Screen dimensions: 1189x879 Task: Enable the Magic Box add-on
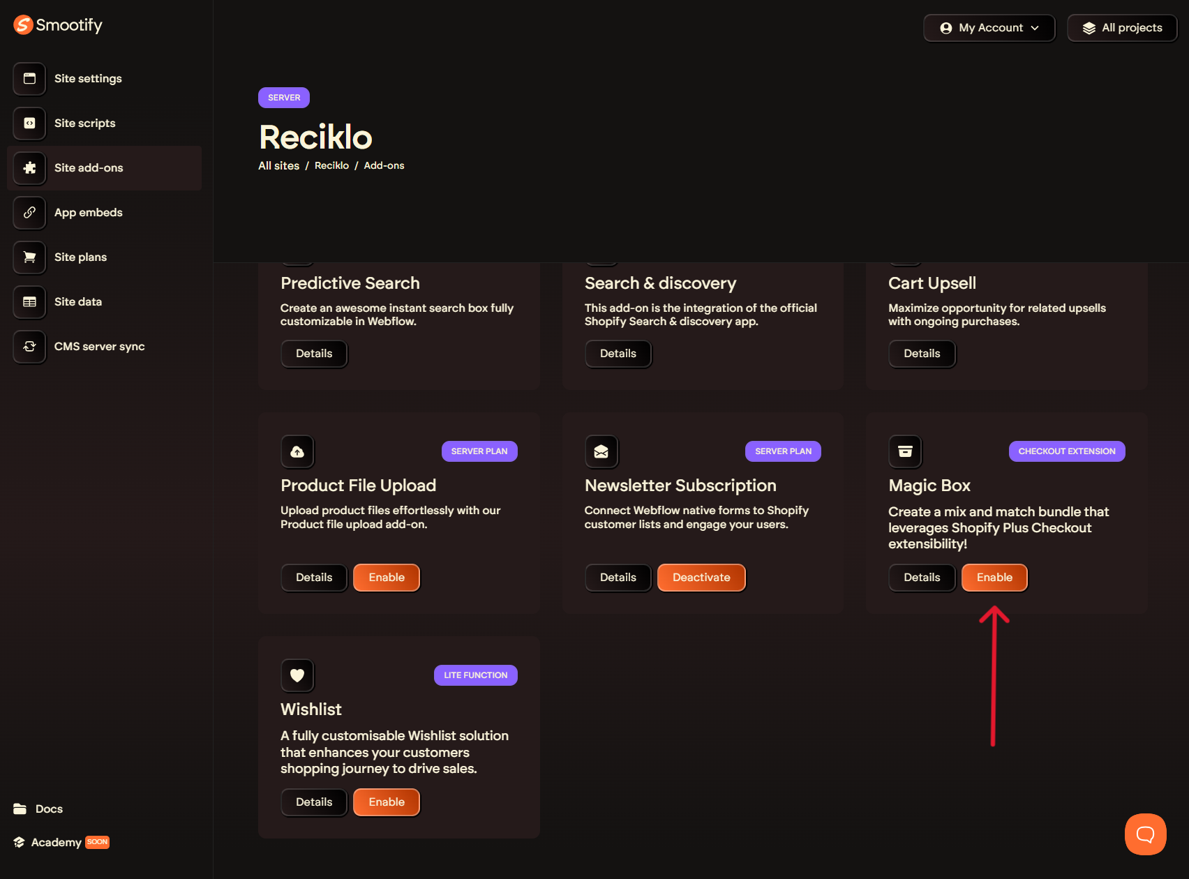click(994, 578)
